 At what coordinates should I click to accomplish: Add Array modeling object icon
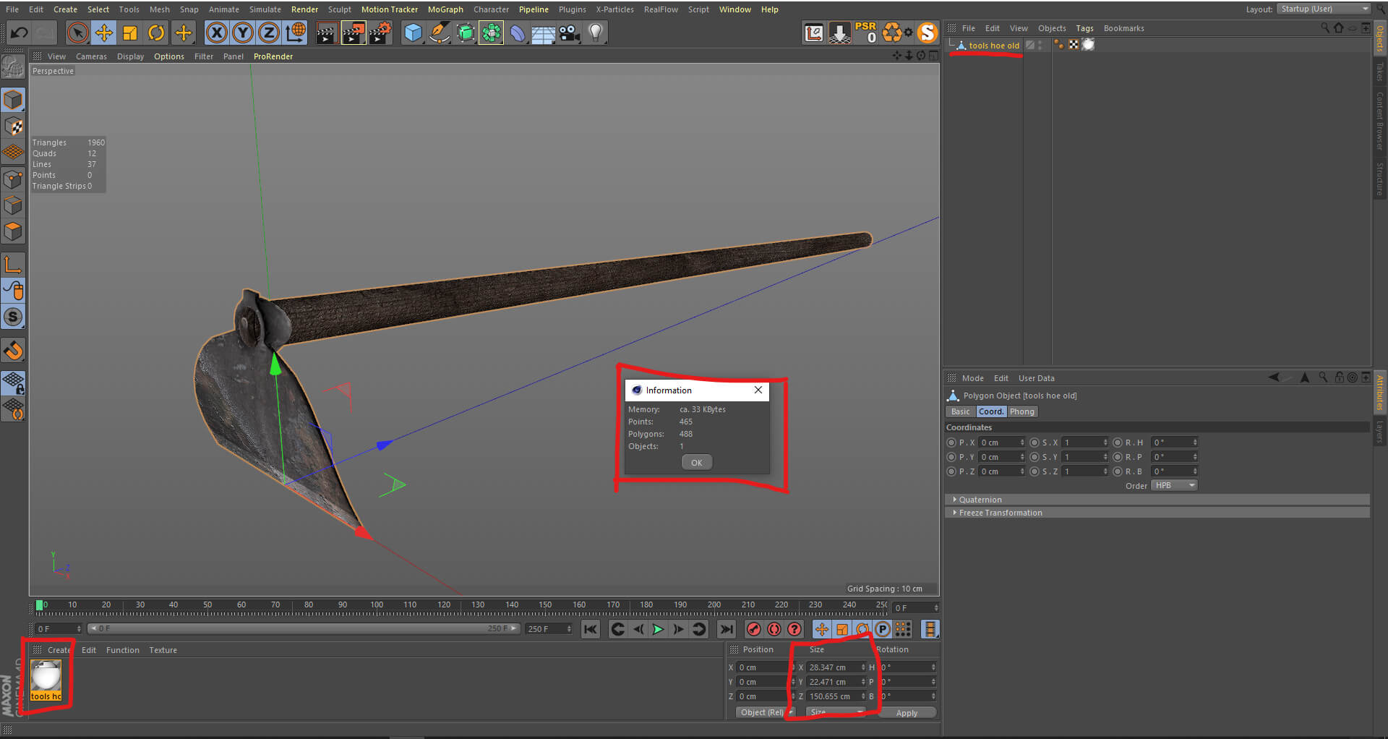tap(492, 33)
